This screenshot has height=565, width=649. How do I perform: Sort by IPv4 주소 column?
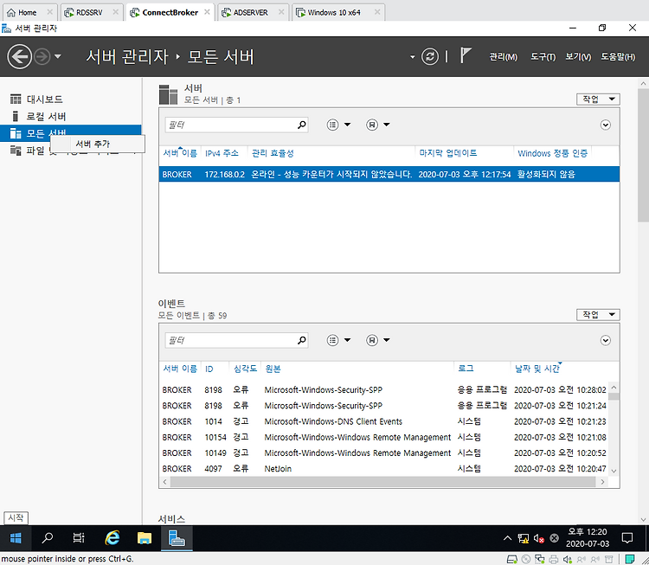[222, 153]
